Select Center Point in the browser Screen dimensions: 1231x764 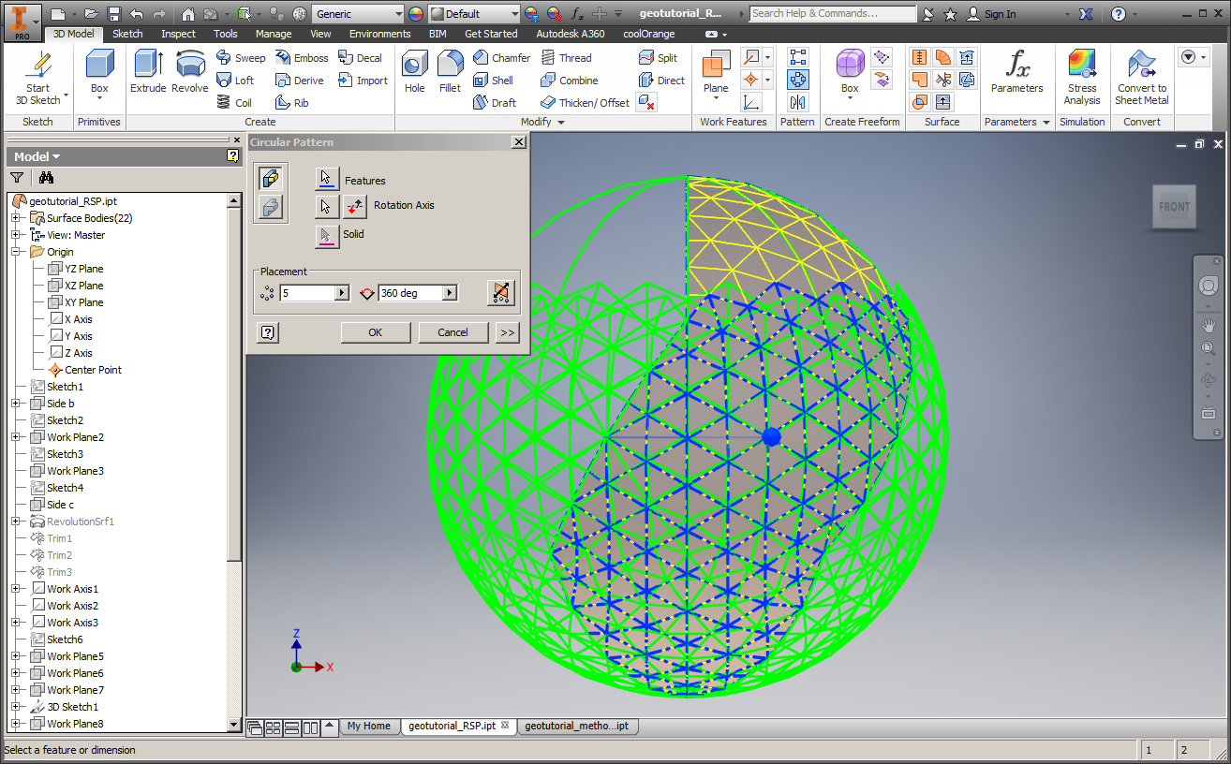(x=84, y=370)
